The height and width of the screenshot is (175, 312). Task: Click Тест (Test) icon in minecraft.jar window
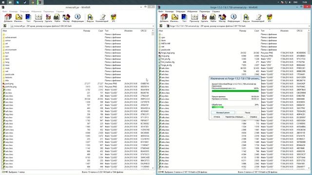point(28,18)
